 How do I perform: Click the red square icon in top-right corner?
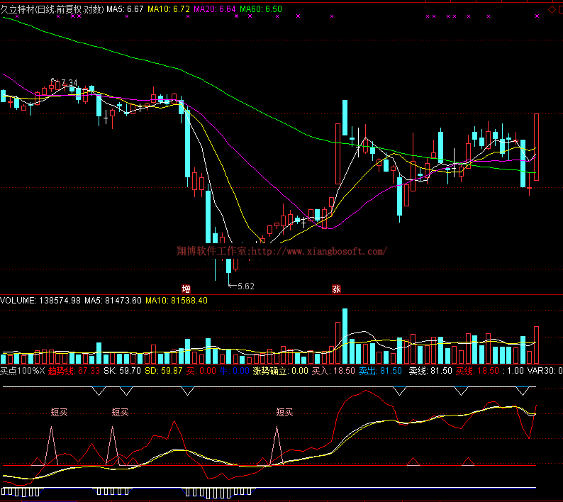559,9
